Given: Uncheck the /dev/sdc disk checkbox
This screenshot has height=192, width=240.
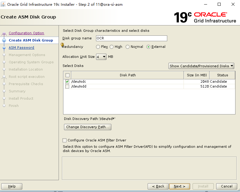Looking at the screenshot, I should click(x=67, y=81).
